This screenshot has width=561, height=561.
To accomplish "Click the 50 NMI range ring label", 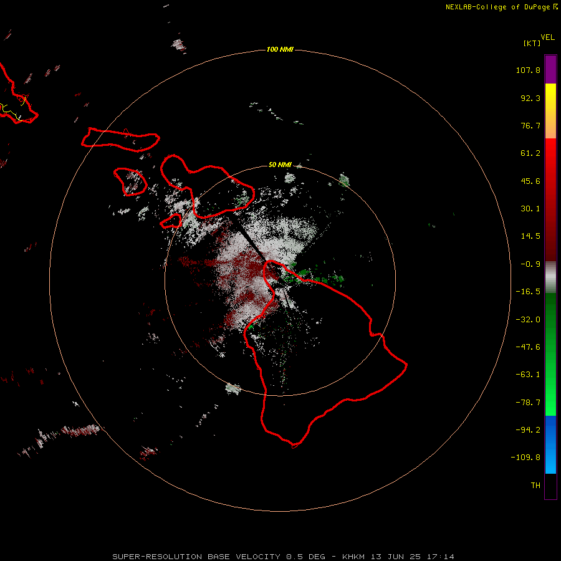I will click(280, 165).
